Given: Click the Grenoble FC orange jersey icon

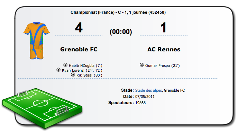Looking at the screenshot, I should (37, 41).
